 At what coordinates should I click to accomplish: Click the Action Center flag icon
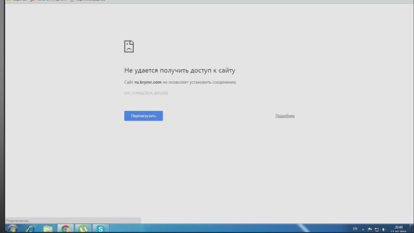pos(370,229)
